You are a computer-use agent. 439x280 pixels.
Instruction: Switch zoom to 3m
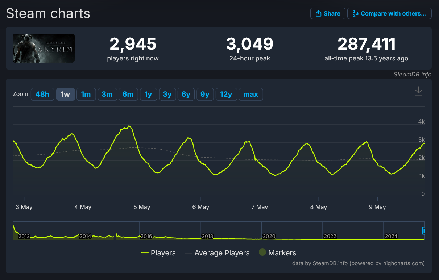click(107, 94)
